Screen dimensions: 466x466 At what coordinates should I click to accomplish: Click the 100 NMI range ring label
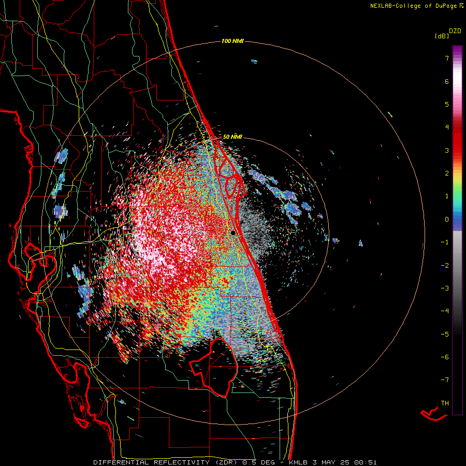click(x=232, y=41)
